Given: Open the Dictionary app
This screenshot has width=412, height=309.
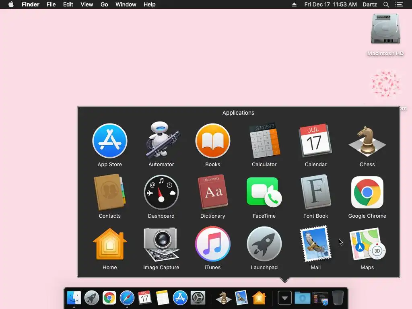Looking at the screenshot, I should (213, 192).
